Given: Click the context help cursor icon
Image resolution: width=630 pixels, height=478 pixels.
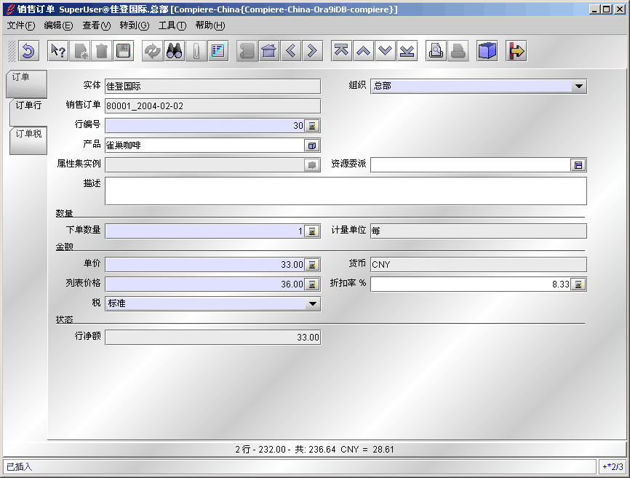Looking at the screenshot, I should coord(58,51).
